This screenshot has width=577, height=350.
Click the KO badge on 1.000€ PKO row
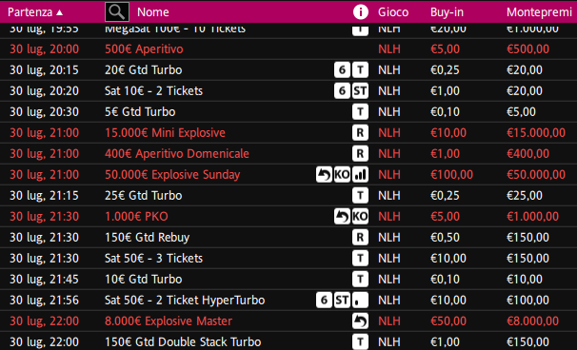pyautogui.click(x=360, y=217)
